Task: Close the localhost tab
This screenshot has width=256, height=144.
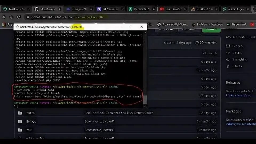Action: [217, 9]
